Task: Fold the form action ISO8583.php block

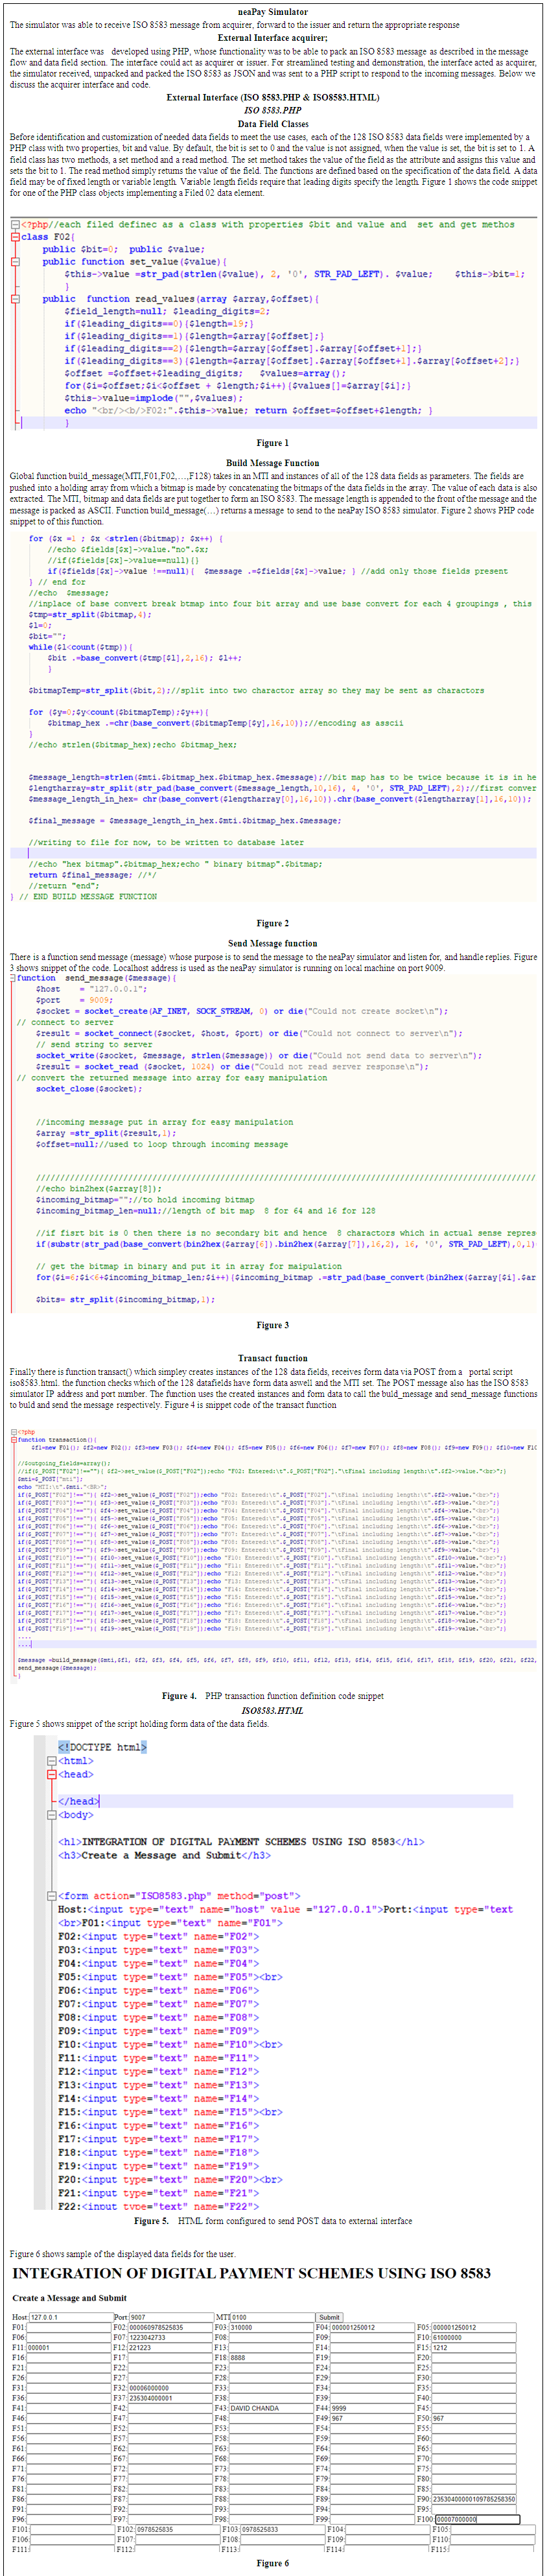Action: click(52, 1896)
